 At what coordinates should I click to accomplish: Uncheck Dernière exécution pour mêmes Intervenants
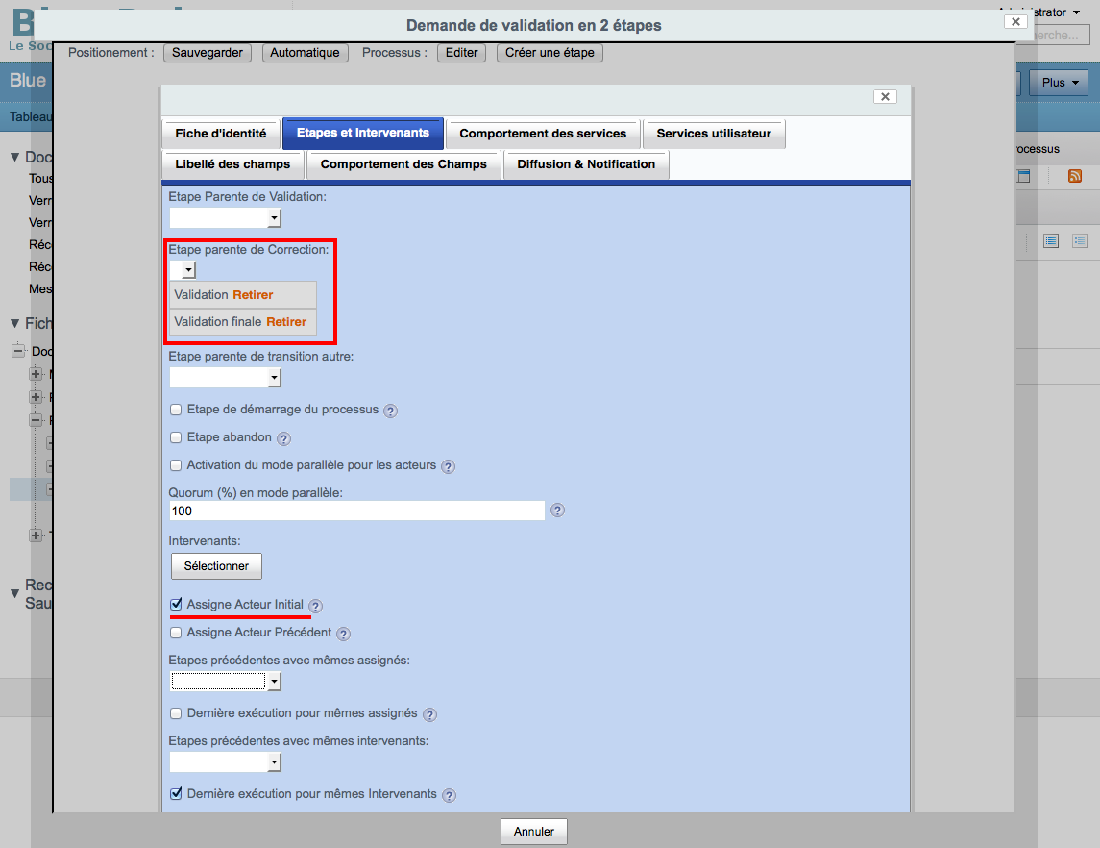coord(176,794)
